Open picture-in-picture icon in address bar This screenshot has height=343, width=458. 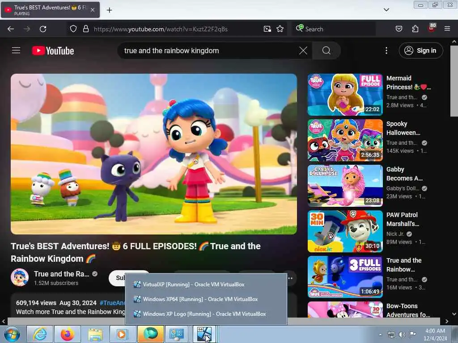tap(267, 29)
